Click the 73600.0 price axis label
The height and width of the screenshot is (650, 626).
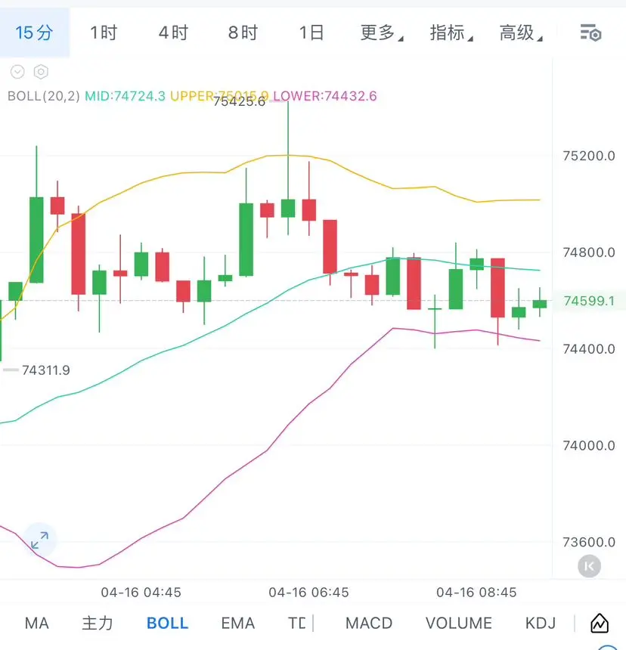(589, 542)
